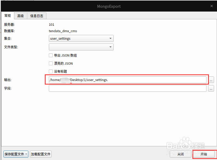The height and width of the screenshot is (160, 217).
Task: Open the 集合 user_settings dropdown
Action: click(81, 38)
